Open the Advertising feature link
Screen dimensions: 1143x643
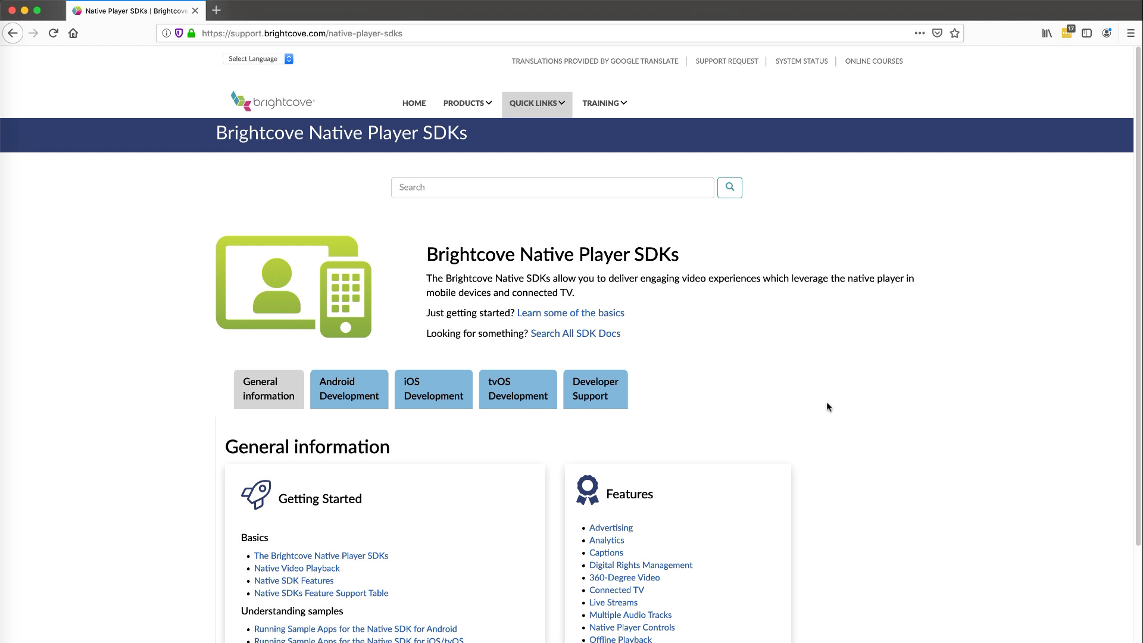[611, 528]
